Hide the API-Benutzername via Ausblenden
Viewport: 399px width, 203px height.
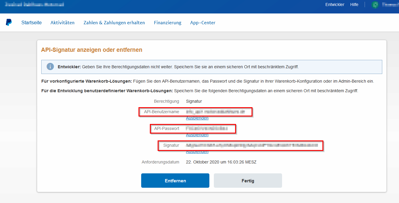[197, 118]
